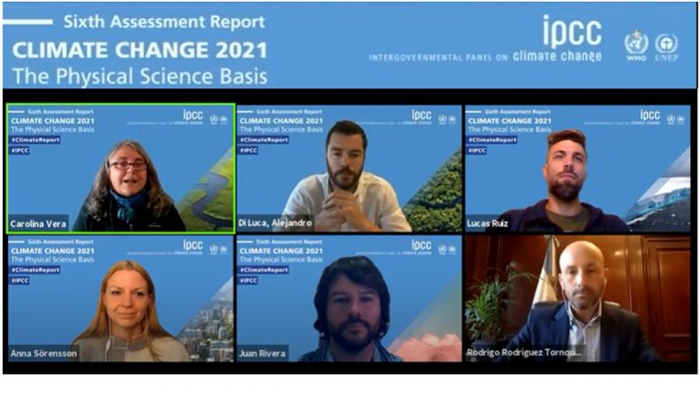This screenshot has width=700, height=394.
Task: Select the Di Luca, Alejandro name label
Action: coord(275,223)
